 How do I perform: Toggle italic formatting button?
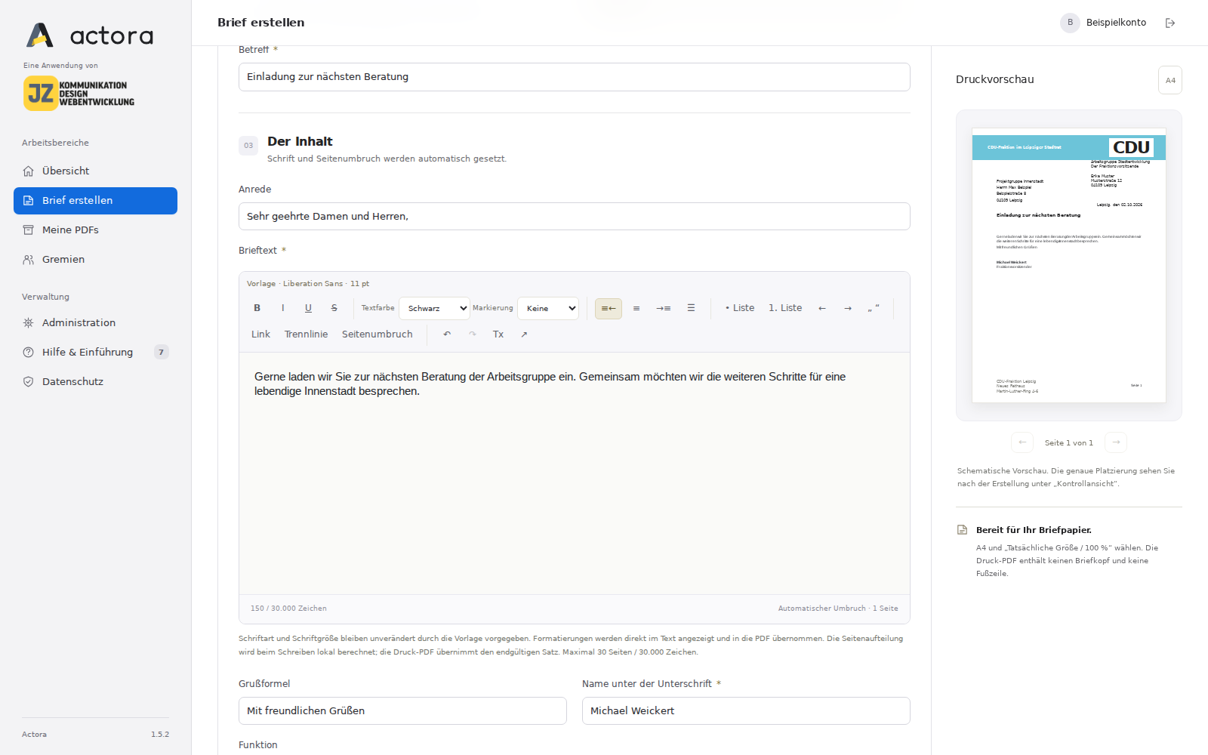point(283,308)
